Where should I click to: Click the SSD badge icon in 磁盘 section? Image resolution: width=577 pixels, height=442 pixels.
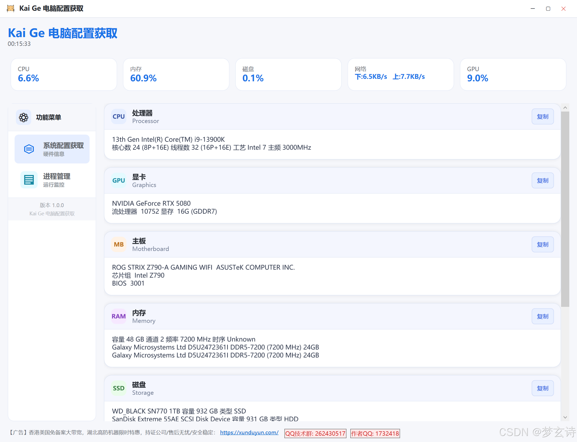click(119, 388)
